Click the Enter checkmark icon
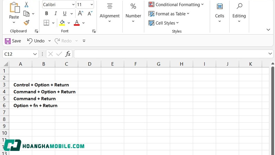The width and height of the screenshot is (275, 155). click(x=59, y=54)
